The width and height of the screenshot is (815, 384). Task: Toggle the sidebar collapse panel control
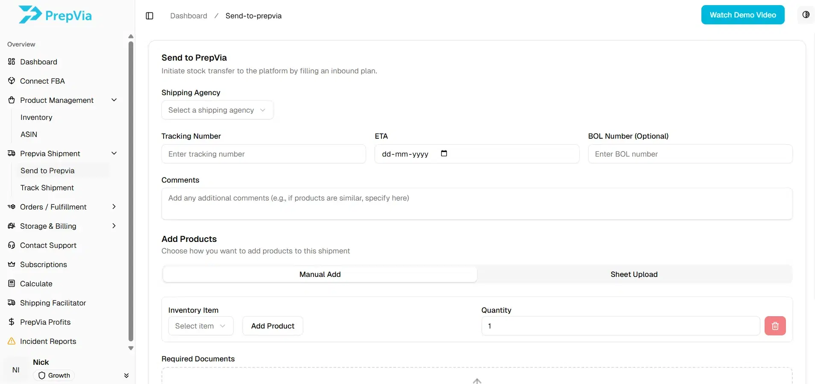(149, 16)
